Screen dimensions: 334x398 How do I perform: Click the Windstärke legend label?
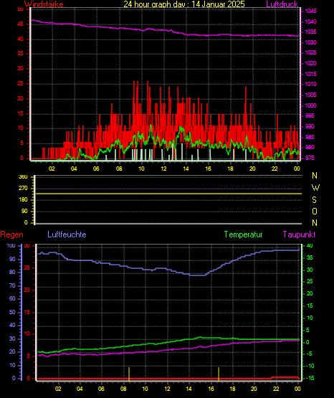[44, 4]
